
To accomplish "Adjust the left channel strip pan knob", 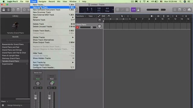I will (x=38, y=83).
